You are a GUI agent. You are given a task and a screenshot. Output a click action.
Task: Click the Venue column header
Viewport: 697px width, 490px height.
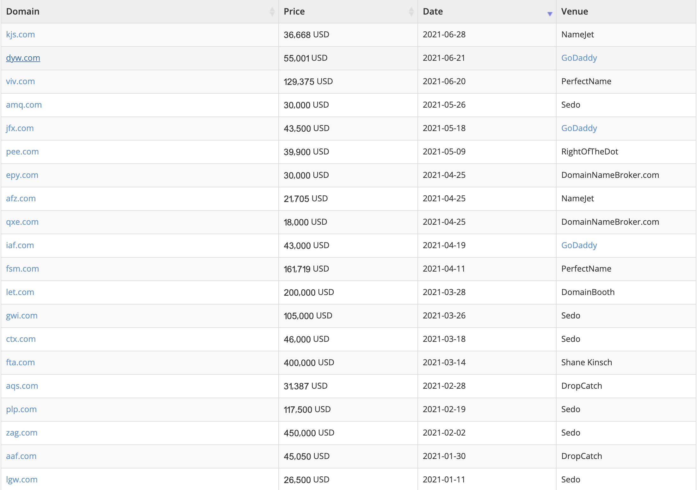(574, 12)
